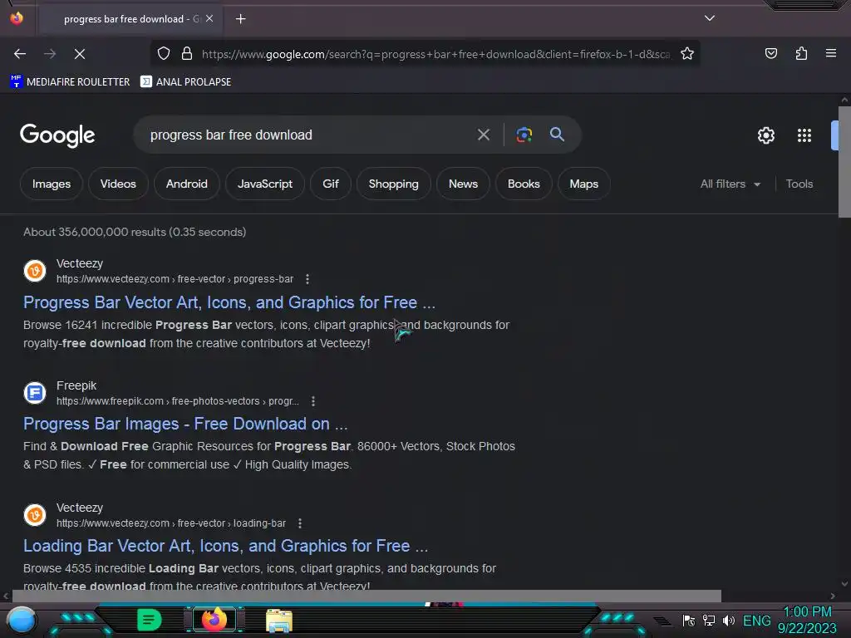The height and width of the screenshot is (638, 851).
Task: Open more options for the loading-bar Vecteezy result
Action: 299,523
